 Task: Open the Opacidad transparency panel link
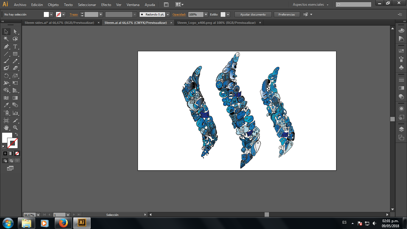[179, 14]
